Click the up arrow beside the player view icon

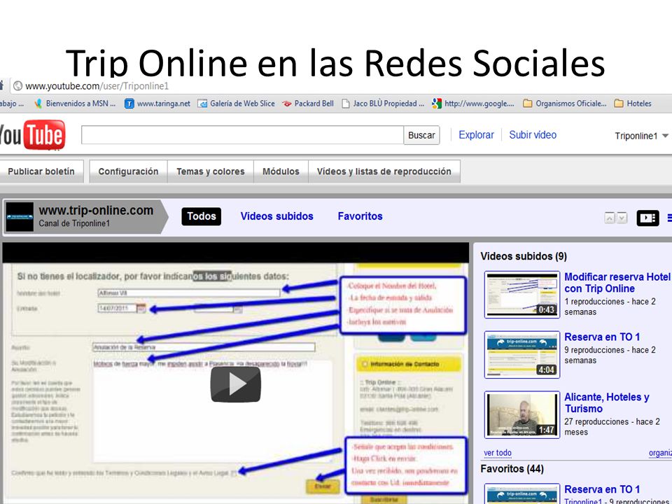coord(610,218)
